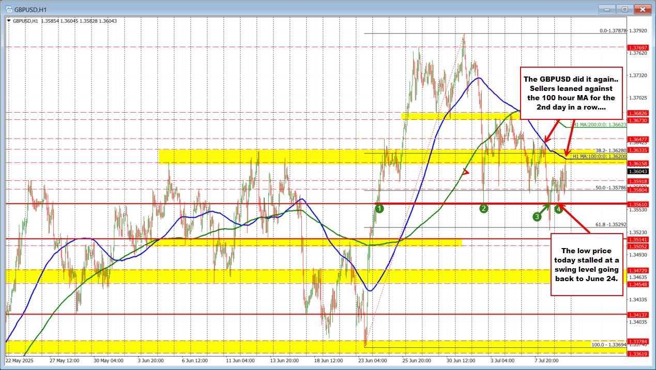This screenshot has height=370, width=656.
Task: Click the annotation about the low stalling at June 24 swing
Action: 587,265
